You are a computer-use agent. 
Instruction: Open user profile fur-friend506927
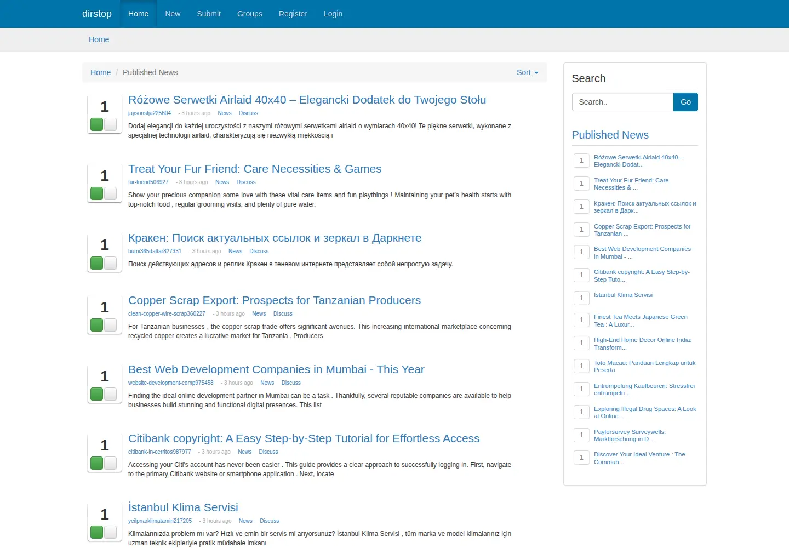[x=148, y=182]
